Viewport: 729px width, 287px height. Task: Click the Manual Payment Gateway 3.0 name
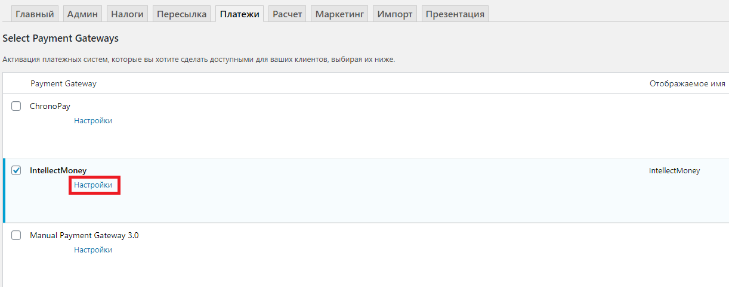click(84, 235)
